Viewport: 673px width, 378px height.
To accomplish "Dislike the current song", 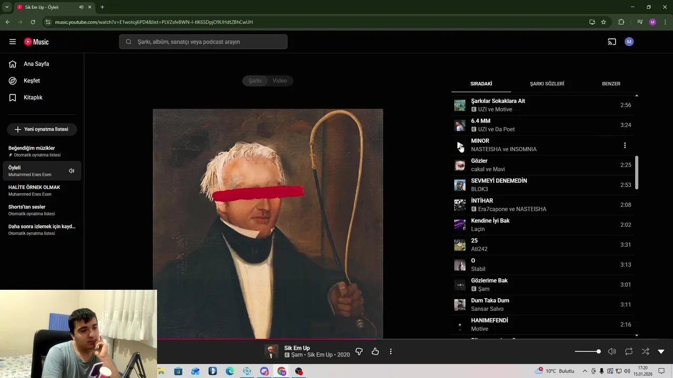I will [359, 352].
